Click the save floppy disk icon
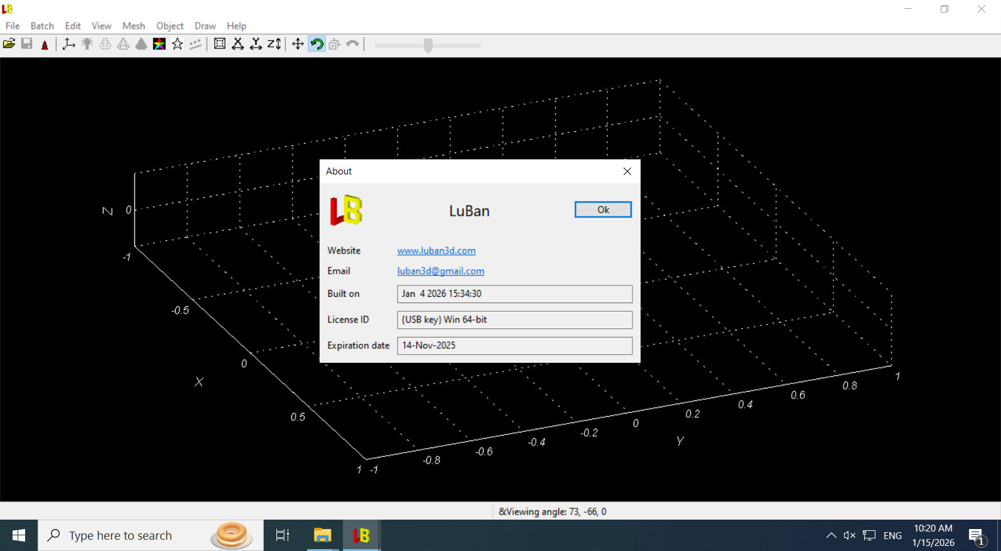The image size is (1001, 551). 26,44
